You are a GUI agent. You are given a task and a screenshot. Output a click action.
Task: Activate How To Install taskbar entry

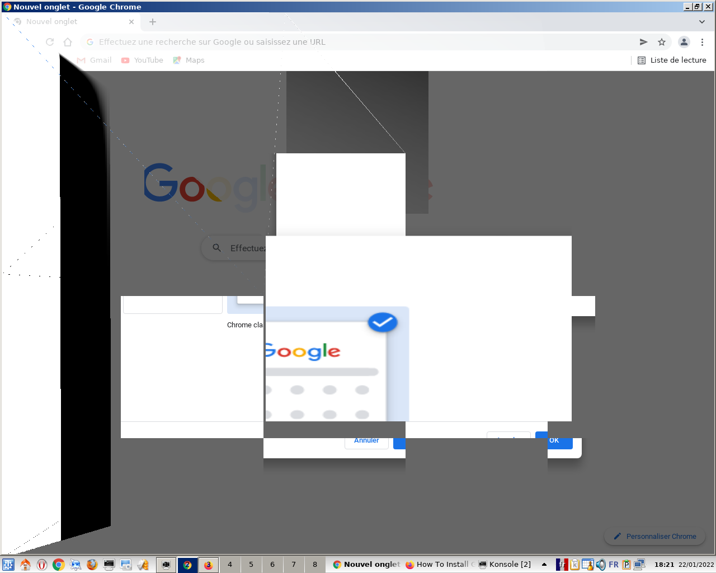(x=440, y=565)
